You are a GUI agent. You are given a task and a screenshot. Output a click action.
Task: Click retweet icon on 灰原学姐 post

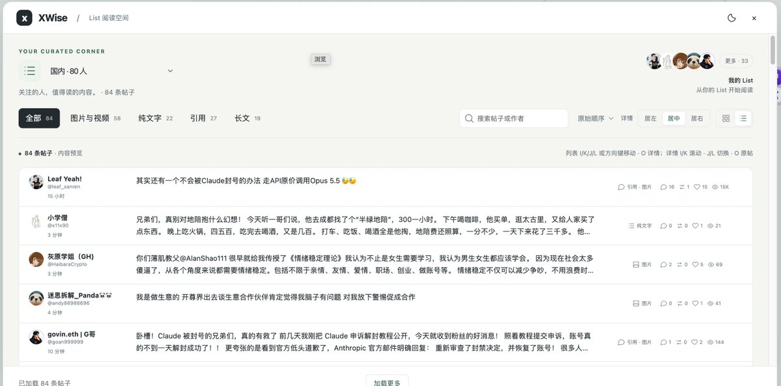[x=681, y=264]
